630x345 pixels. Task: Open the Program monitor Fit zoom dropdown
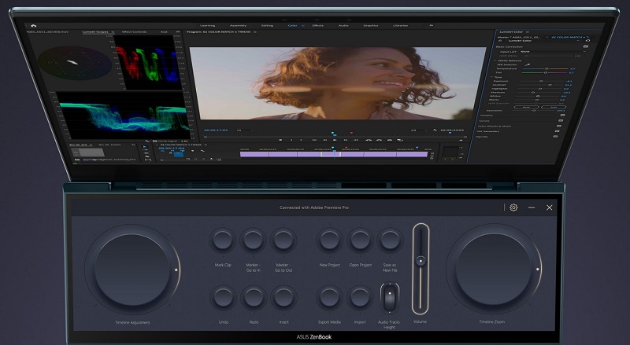pos(246,130)
